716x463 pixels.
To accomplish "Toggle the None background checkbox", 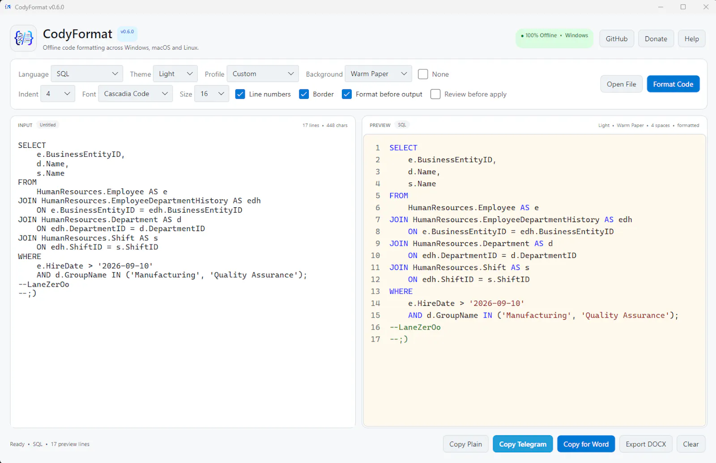I will tap(423, 74).
